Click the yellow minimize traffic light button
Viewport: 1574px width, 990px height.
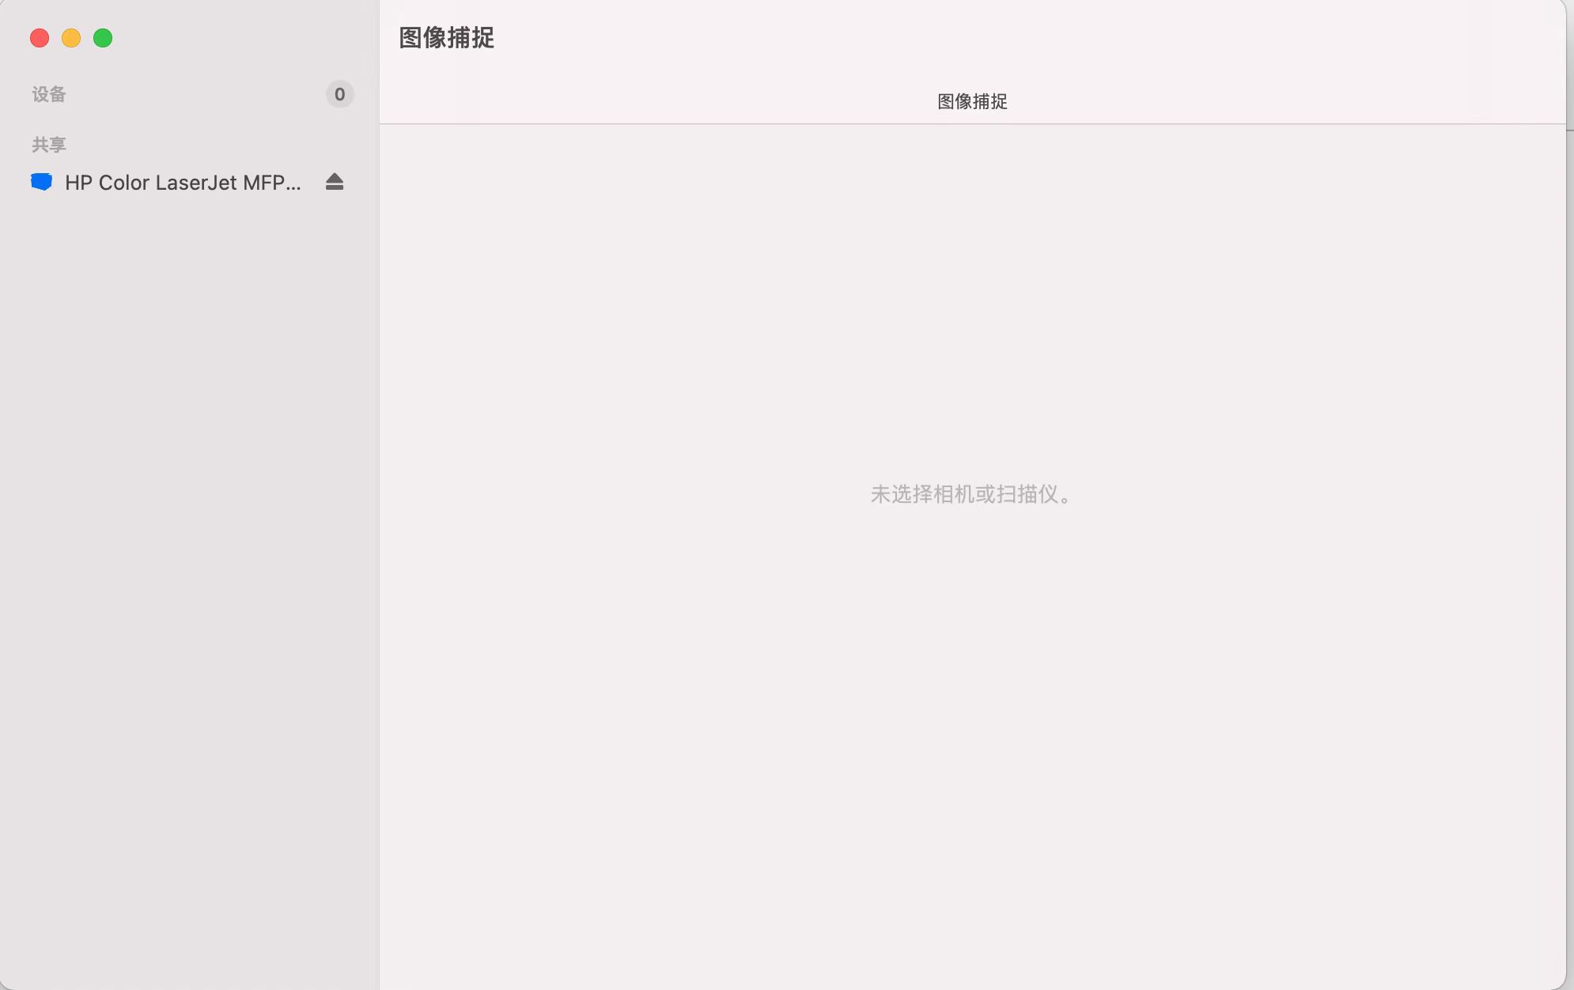coord(72,37)
